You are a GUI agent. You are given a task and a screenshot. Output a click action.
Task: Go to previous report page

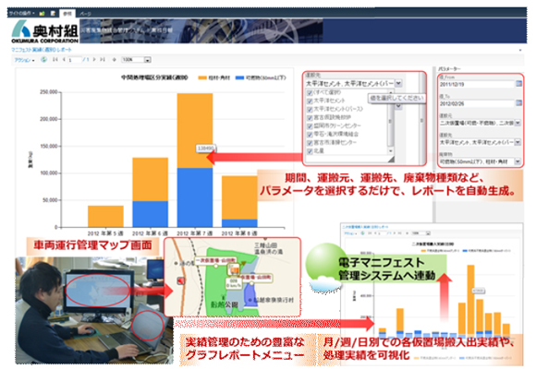click(64, 59)
